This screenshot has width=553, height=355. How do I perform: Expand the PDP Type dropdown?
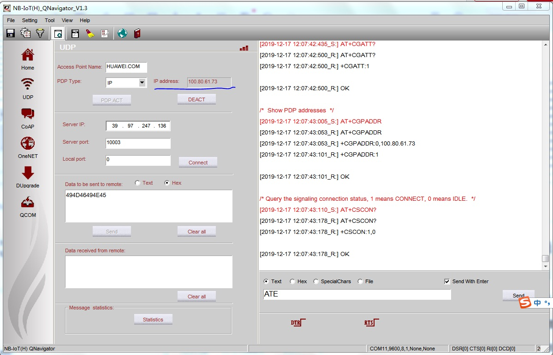[142, 83]
